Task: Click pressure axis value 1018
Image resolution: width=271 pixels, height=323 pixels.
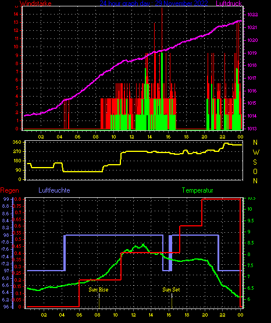Action: (252, 65)
